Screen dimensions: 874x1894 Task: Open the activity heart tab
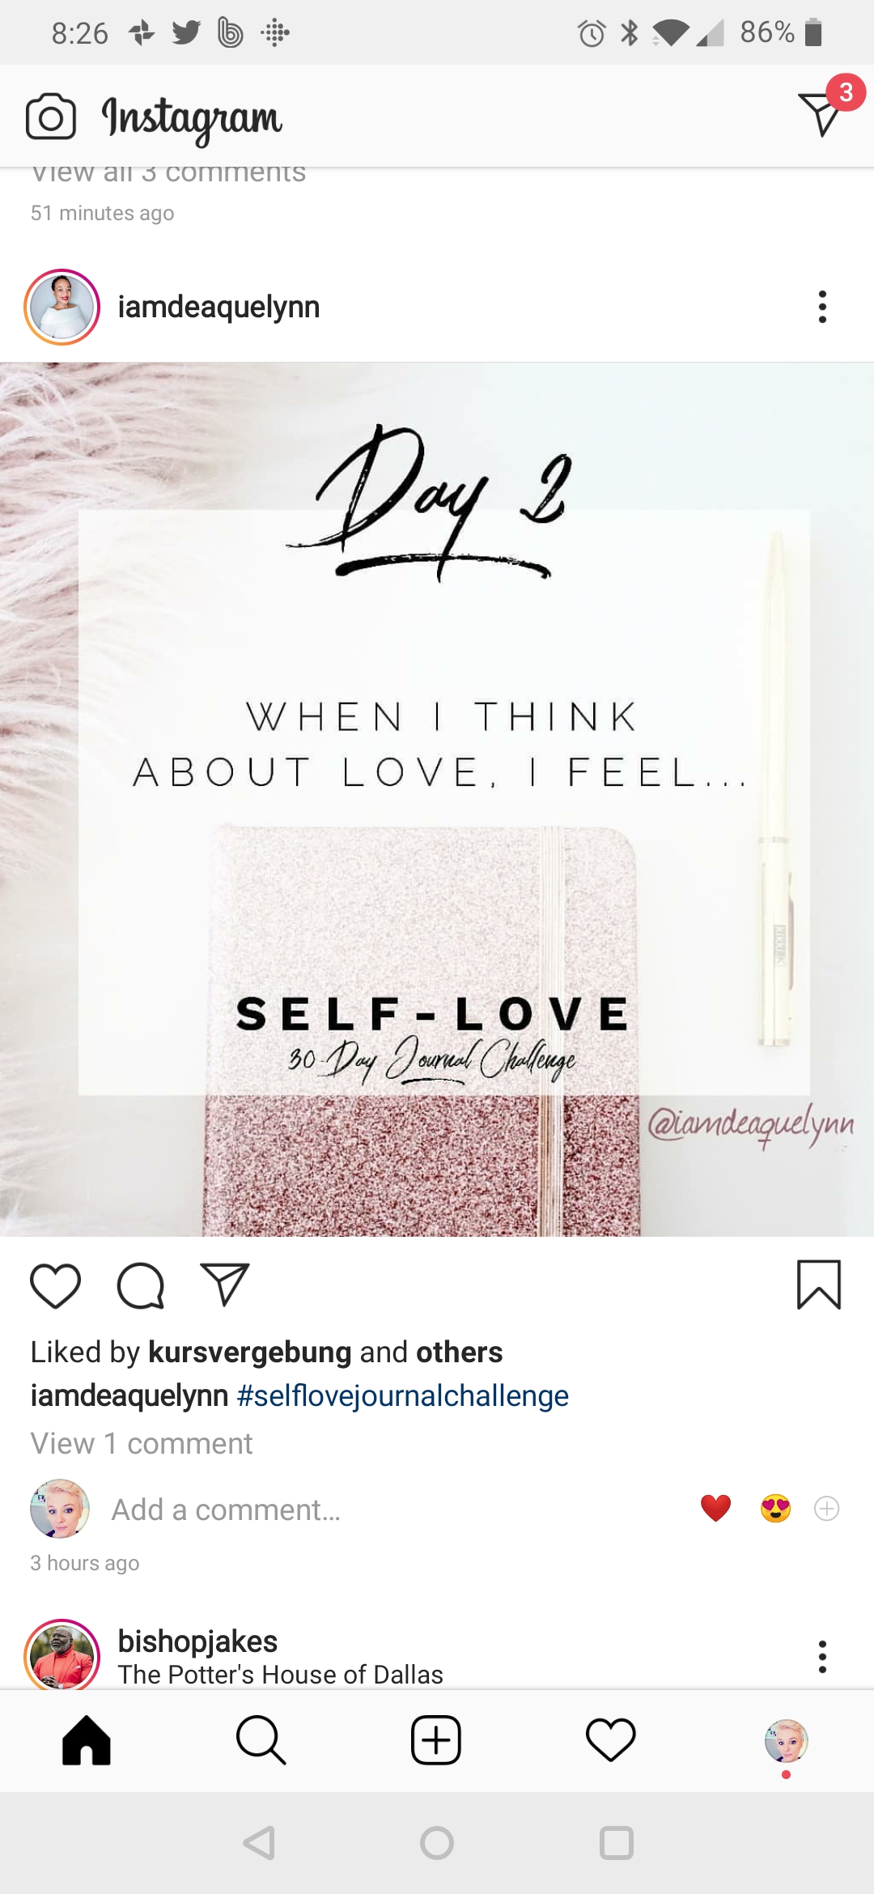pyautogui.click(x=611, y=1740)
